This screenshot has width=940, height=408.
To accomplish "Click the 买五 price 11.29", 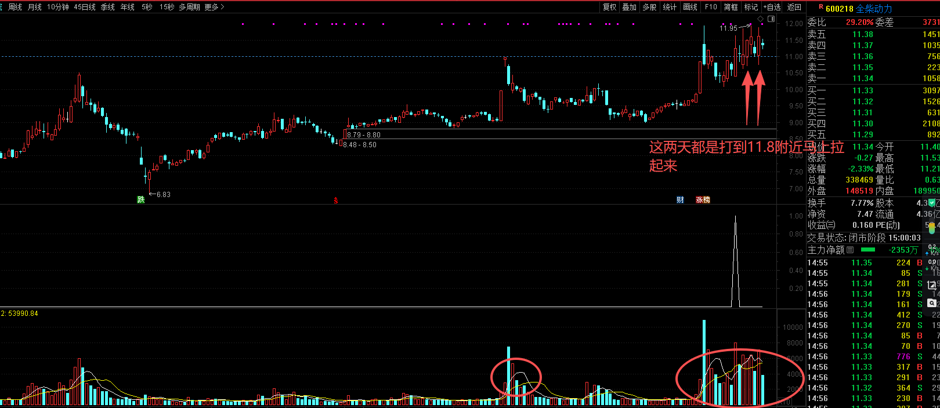I will click(862, 134).
